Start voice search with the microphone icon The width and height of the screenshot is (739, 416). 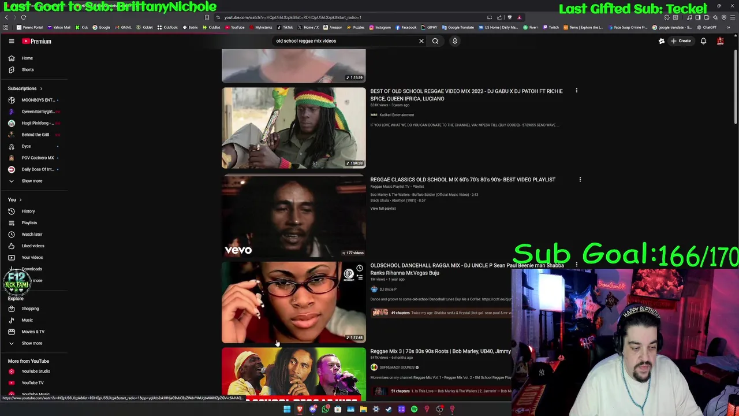455,41
